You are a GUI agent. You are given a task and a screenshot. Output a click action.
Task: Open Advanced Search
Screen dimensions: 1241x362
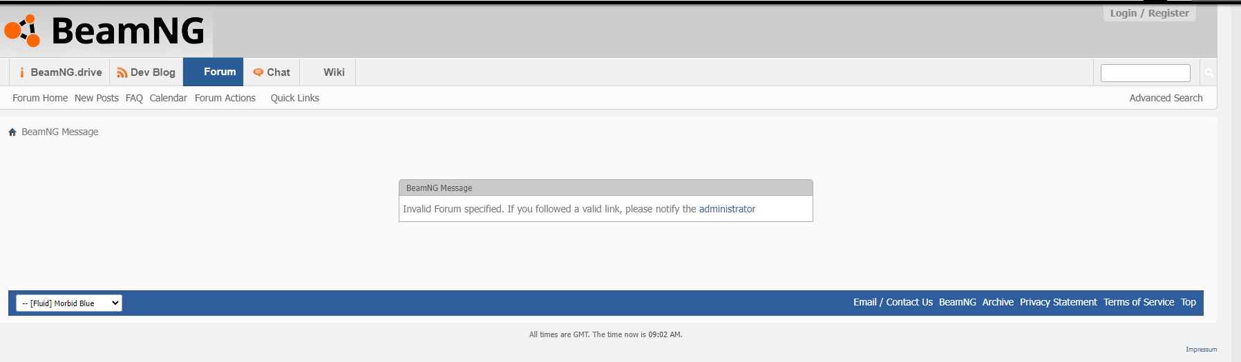(x=1166, y=98)
